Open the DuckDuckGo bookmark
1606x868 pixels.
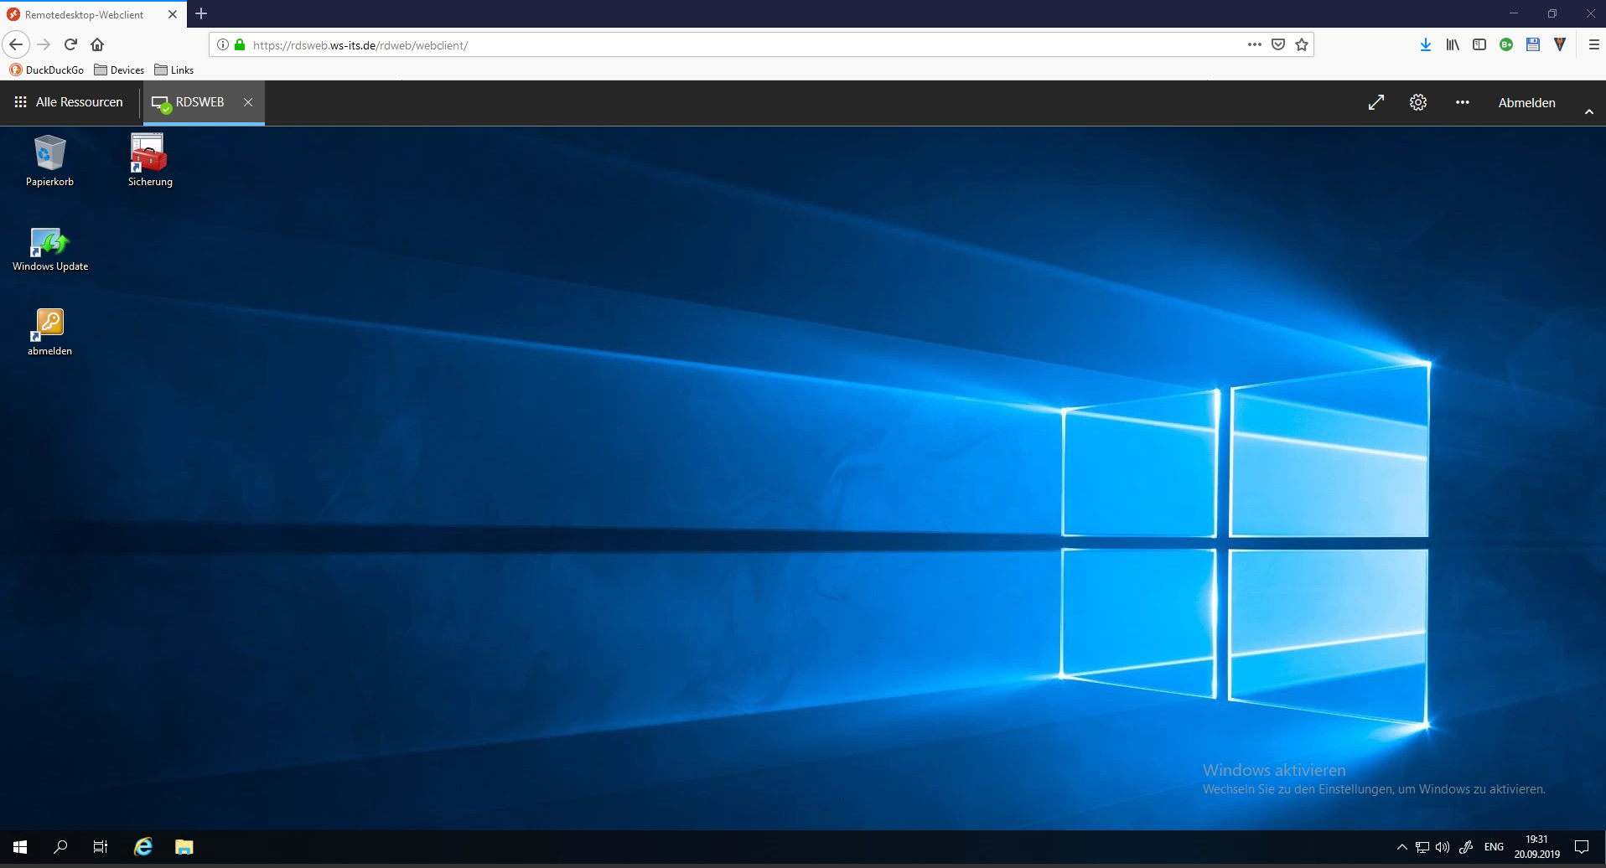tap(47, 70)
